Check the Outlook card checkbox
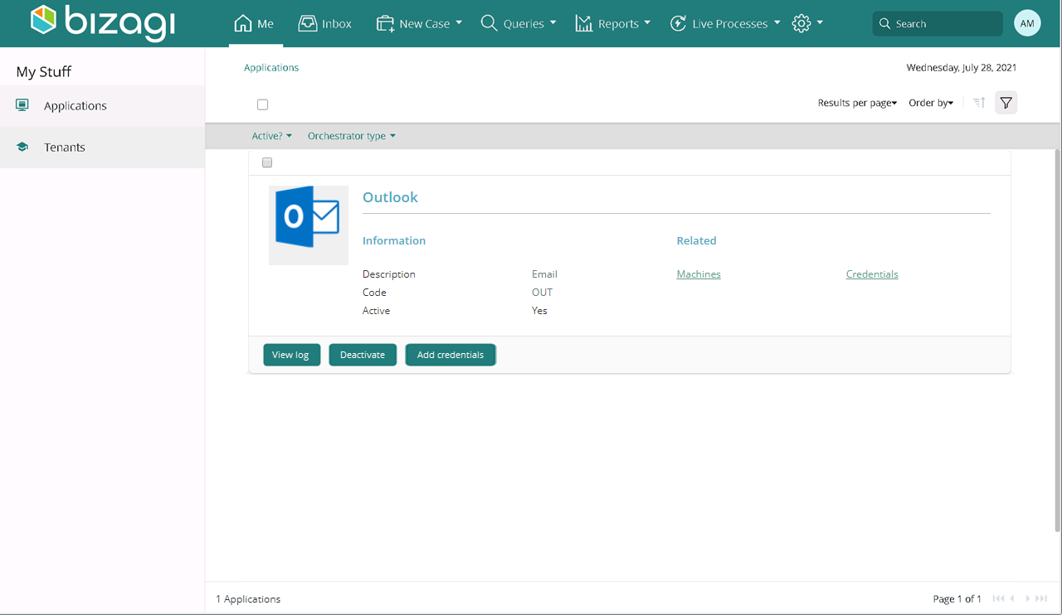This screenshot has width=1062, height=615. [x=267, y=162]
